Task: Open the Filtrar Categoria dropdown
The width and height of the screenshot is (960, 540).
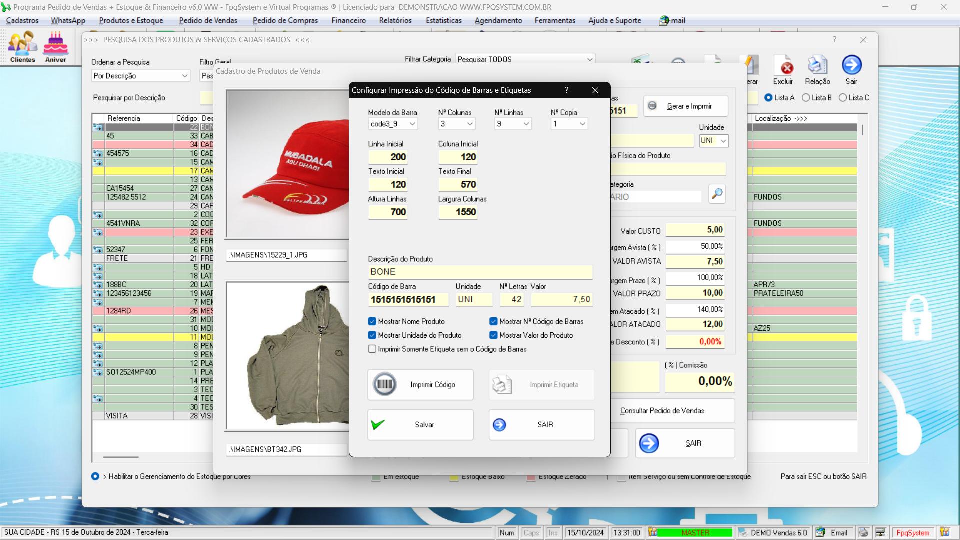Action: click(x=525, y=59)
